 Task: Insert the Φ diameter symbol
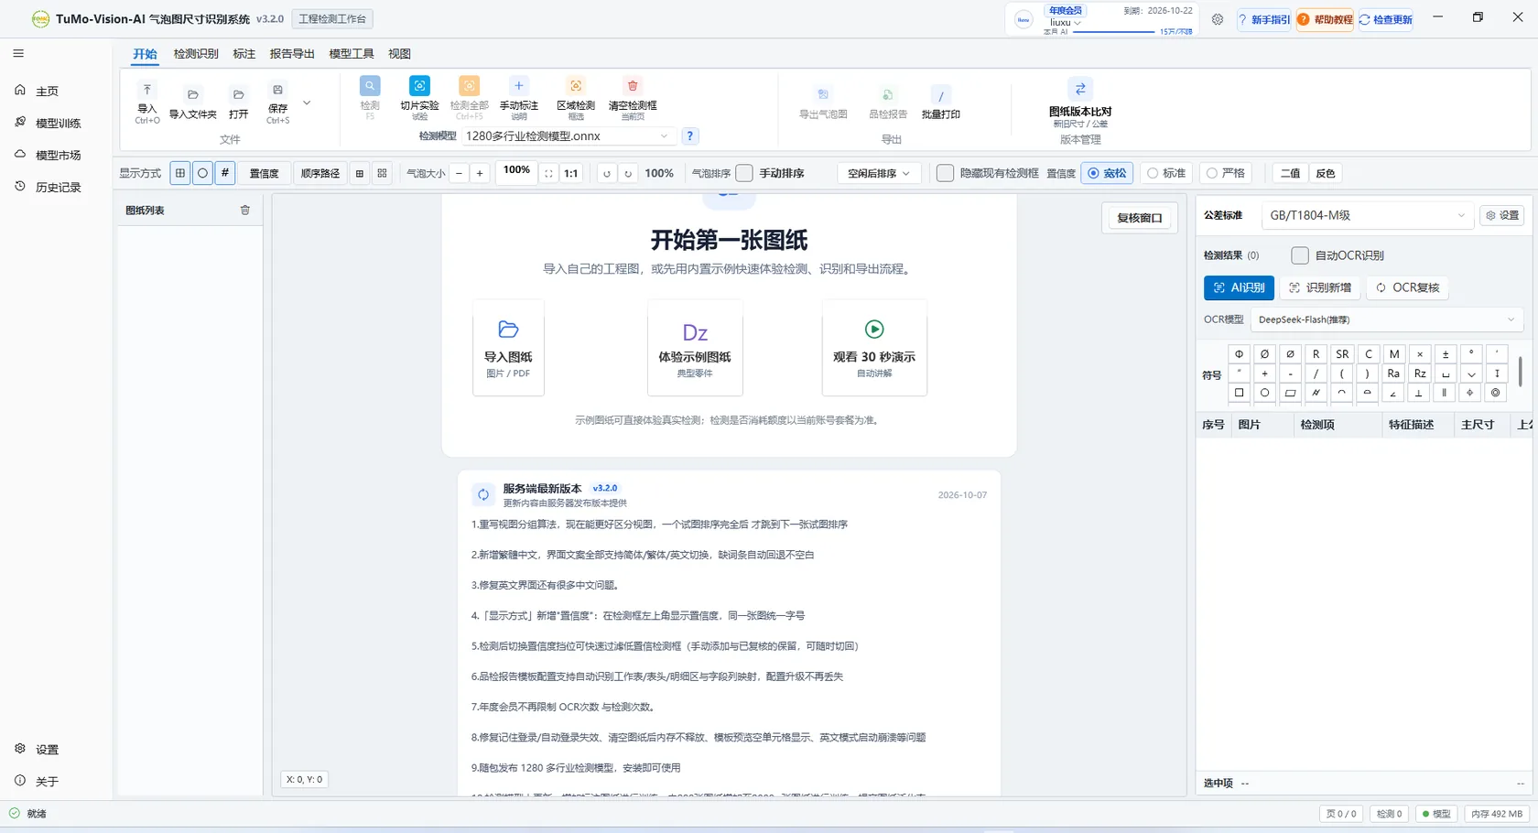coord(1239,353)
